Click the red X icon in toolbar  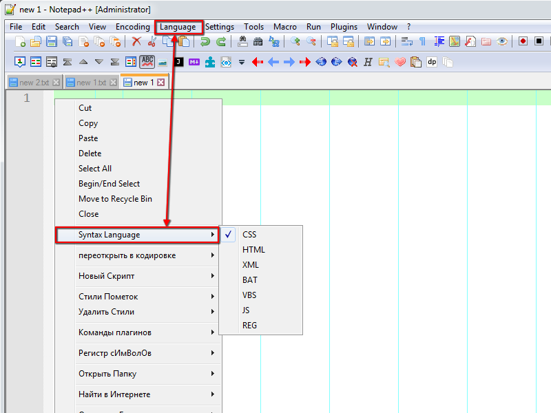click(136, 41)
